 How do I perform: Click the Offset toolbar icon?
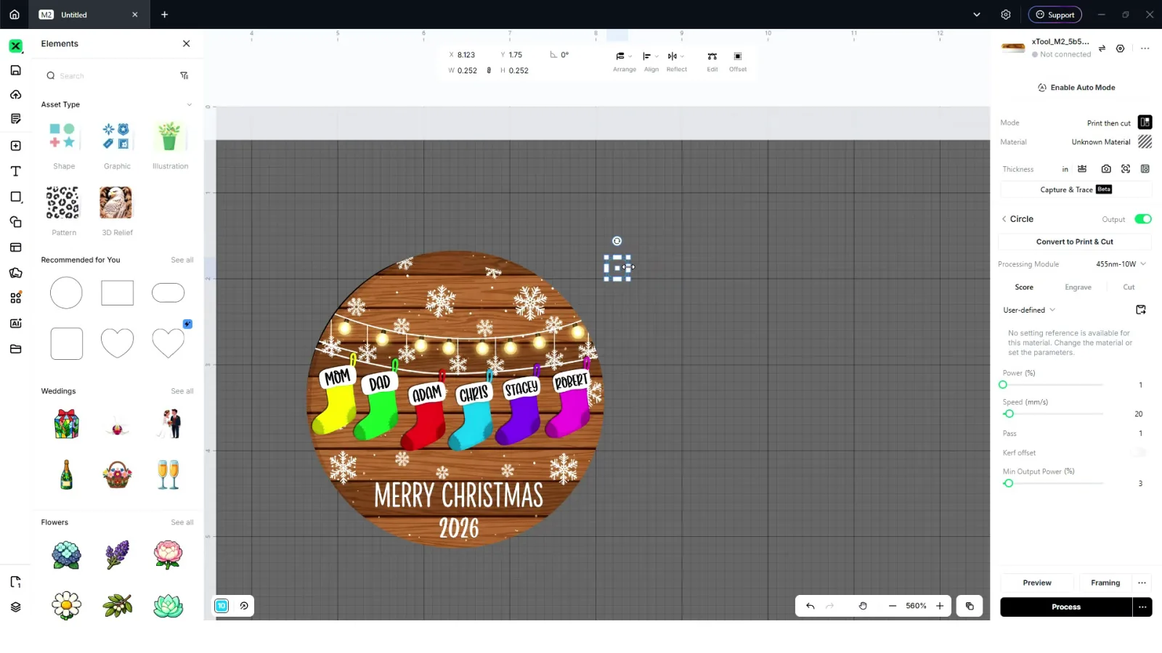(738, 62)
